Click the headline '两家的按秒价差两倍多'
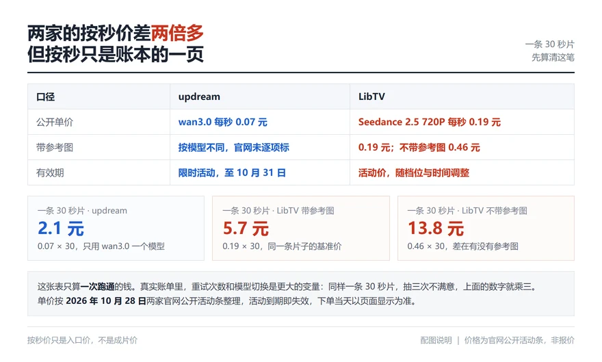This screenshot has height=362, width=602. [x=116, y=34]
